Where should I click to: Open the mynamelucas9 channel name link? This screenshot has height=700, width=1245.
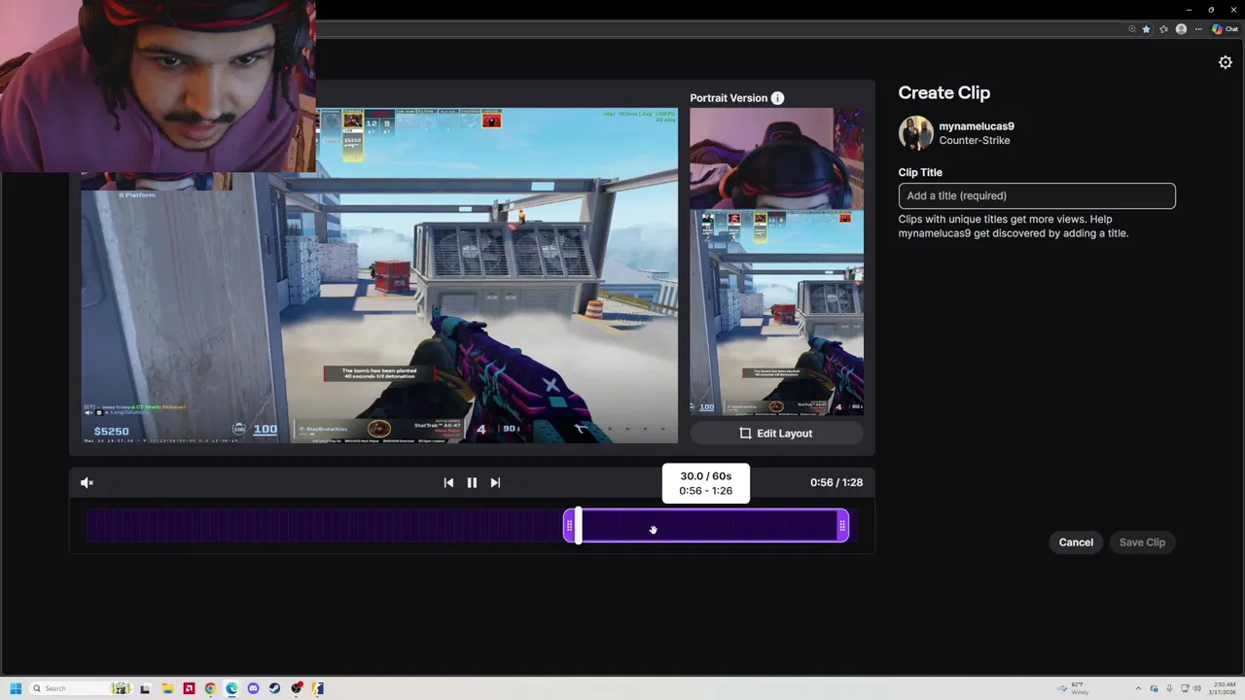coord(977,126)
